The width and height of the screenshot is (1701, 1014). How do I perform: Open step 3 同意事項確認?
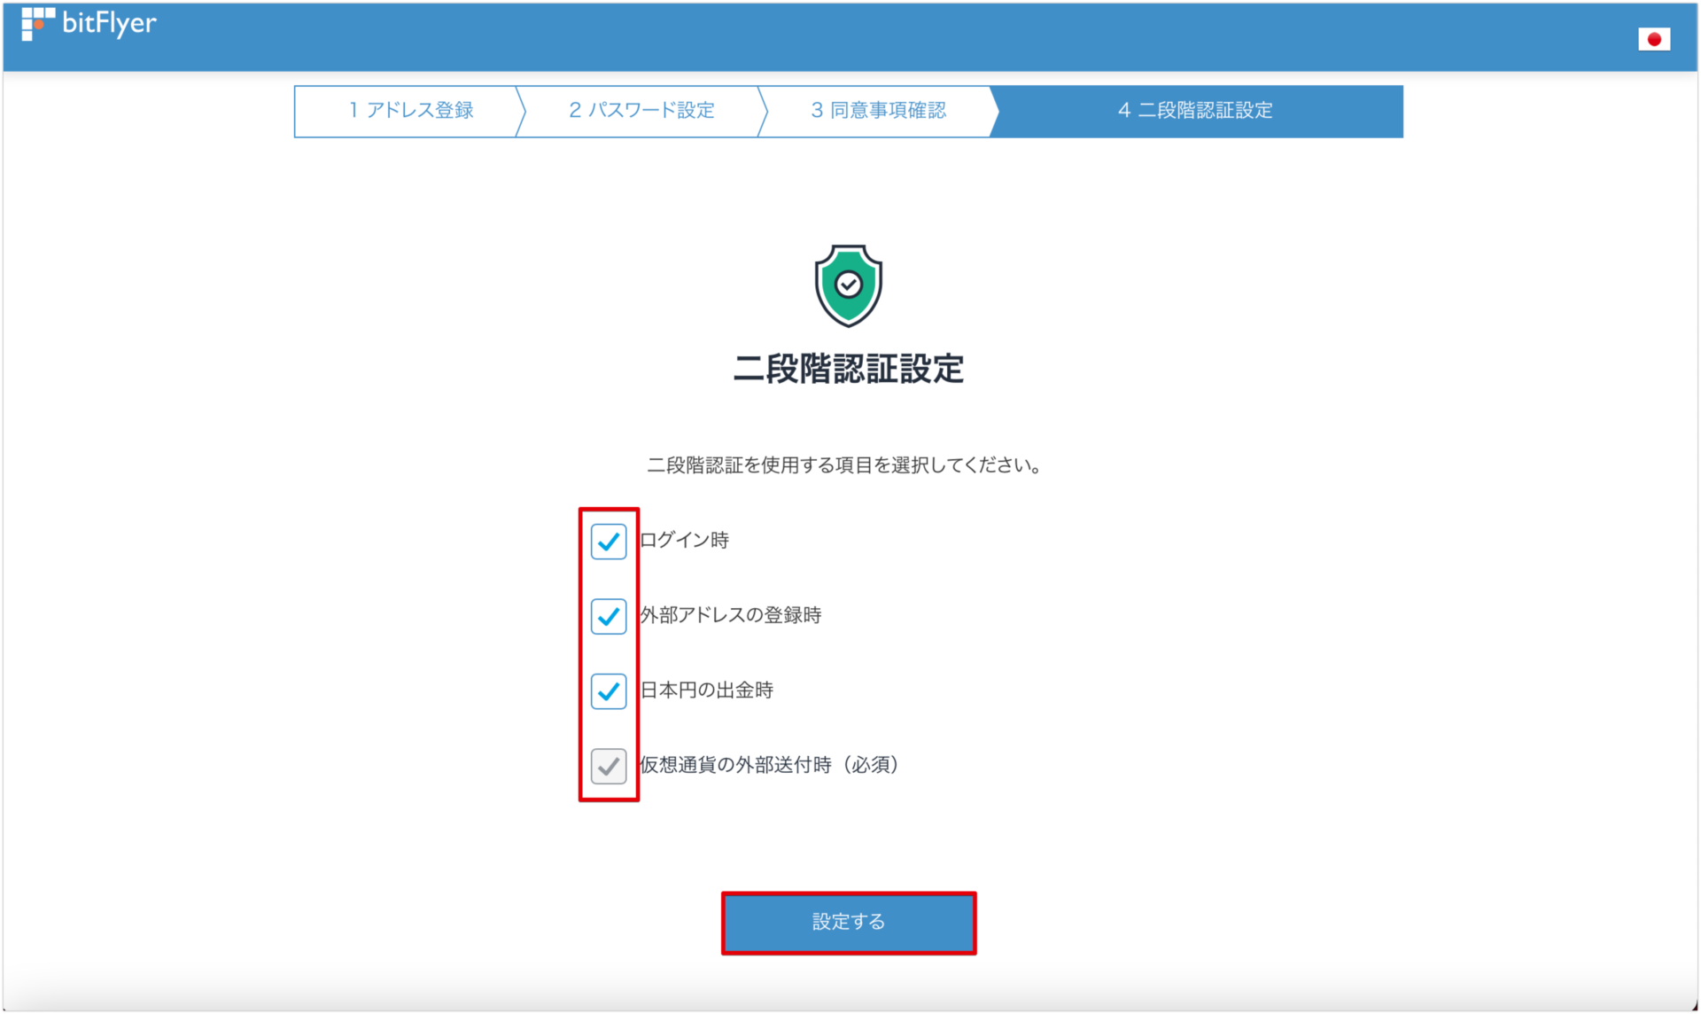877,111
